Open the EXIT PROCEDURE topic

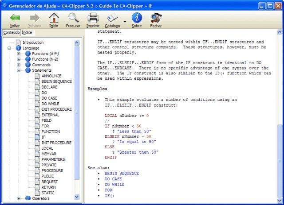coord(56,109)
